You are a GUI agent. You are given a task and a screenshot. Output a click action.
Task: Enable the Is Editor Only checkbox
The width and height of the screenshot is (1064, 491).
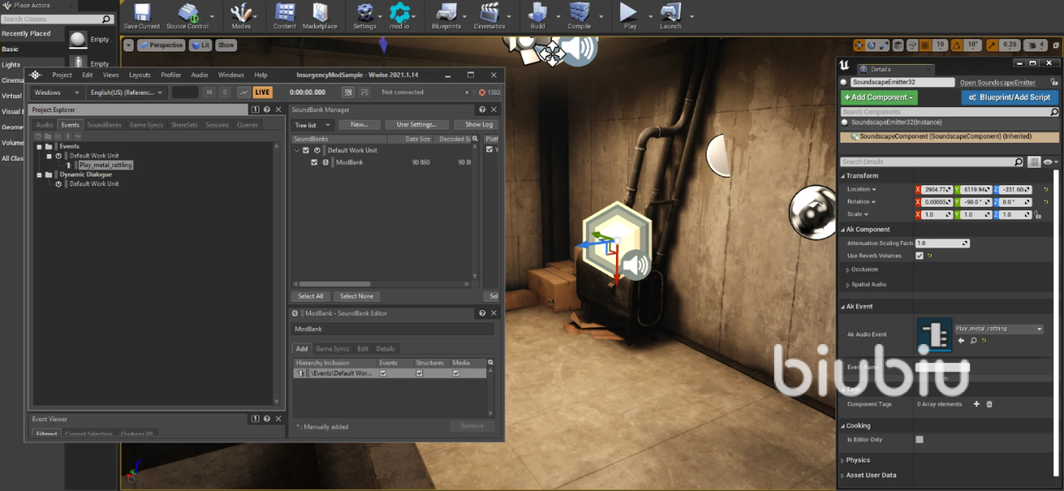[919, 439]
